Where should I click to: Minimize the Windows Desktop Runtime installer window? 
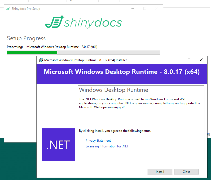177,60
